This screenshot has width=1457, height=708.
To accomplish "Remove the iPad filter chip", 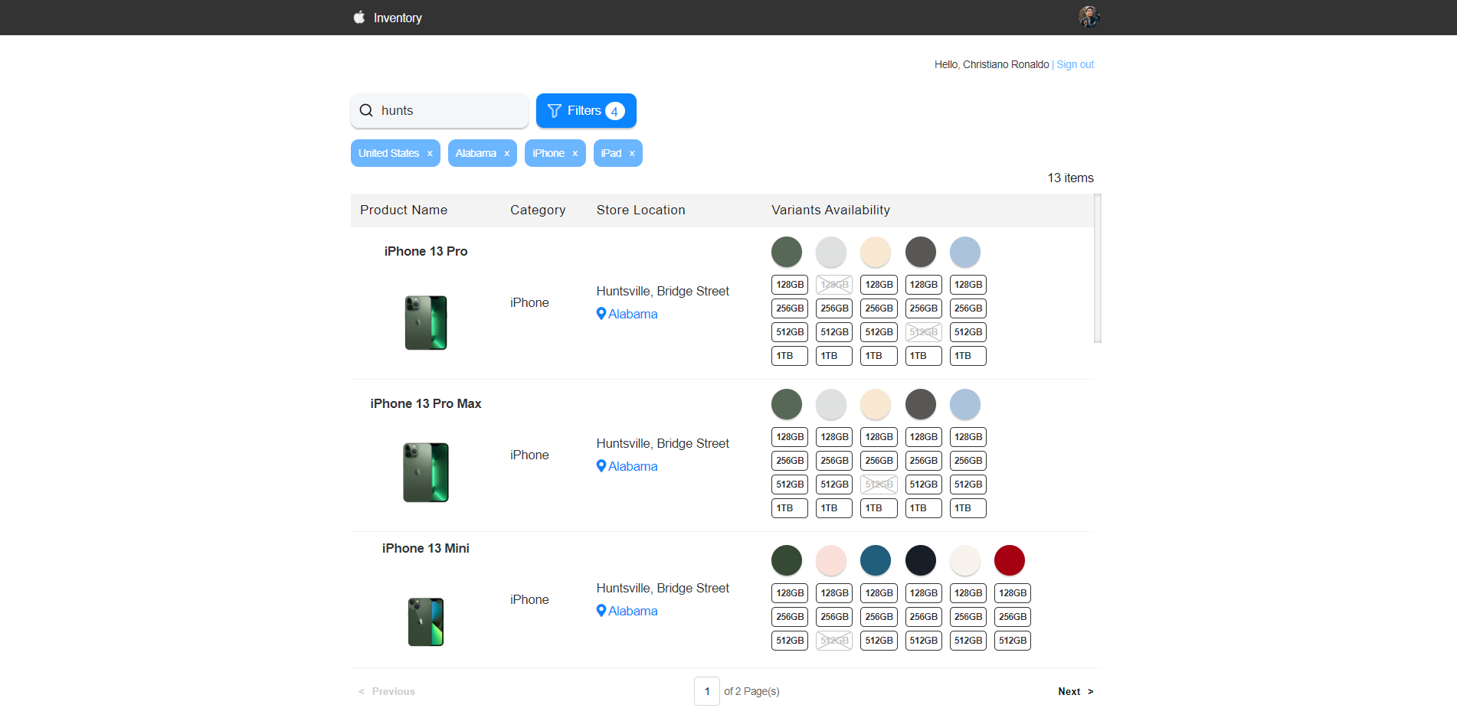I will [632, 154].
